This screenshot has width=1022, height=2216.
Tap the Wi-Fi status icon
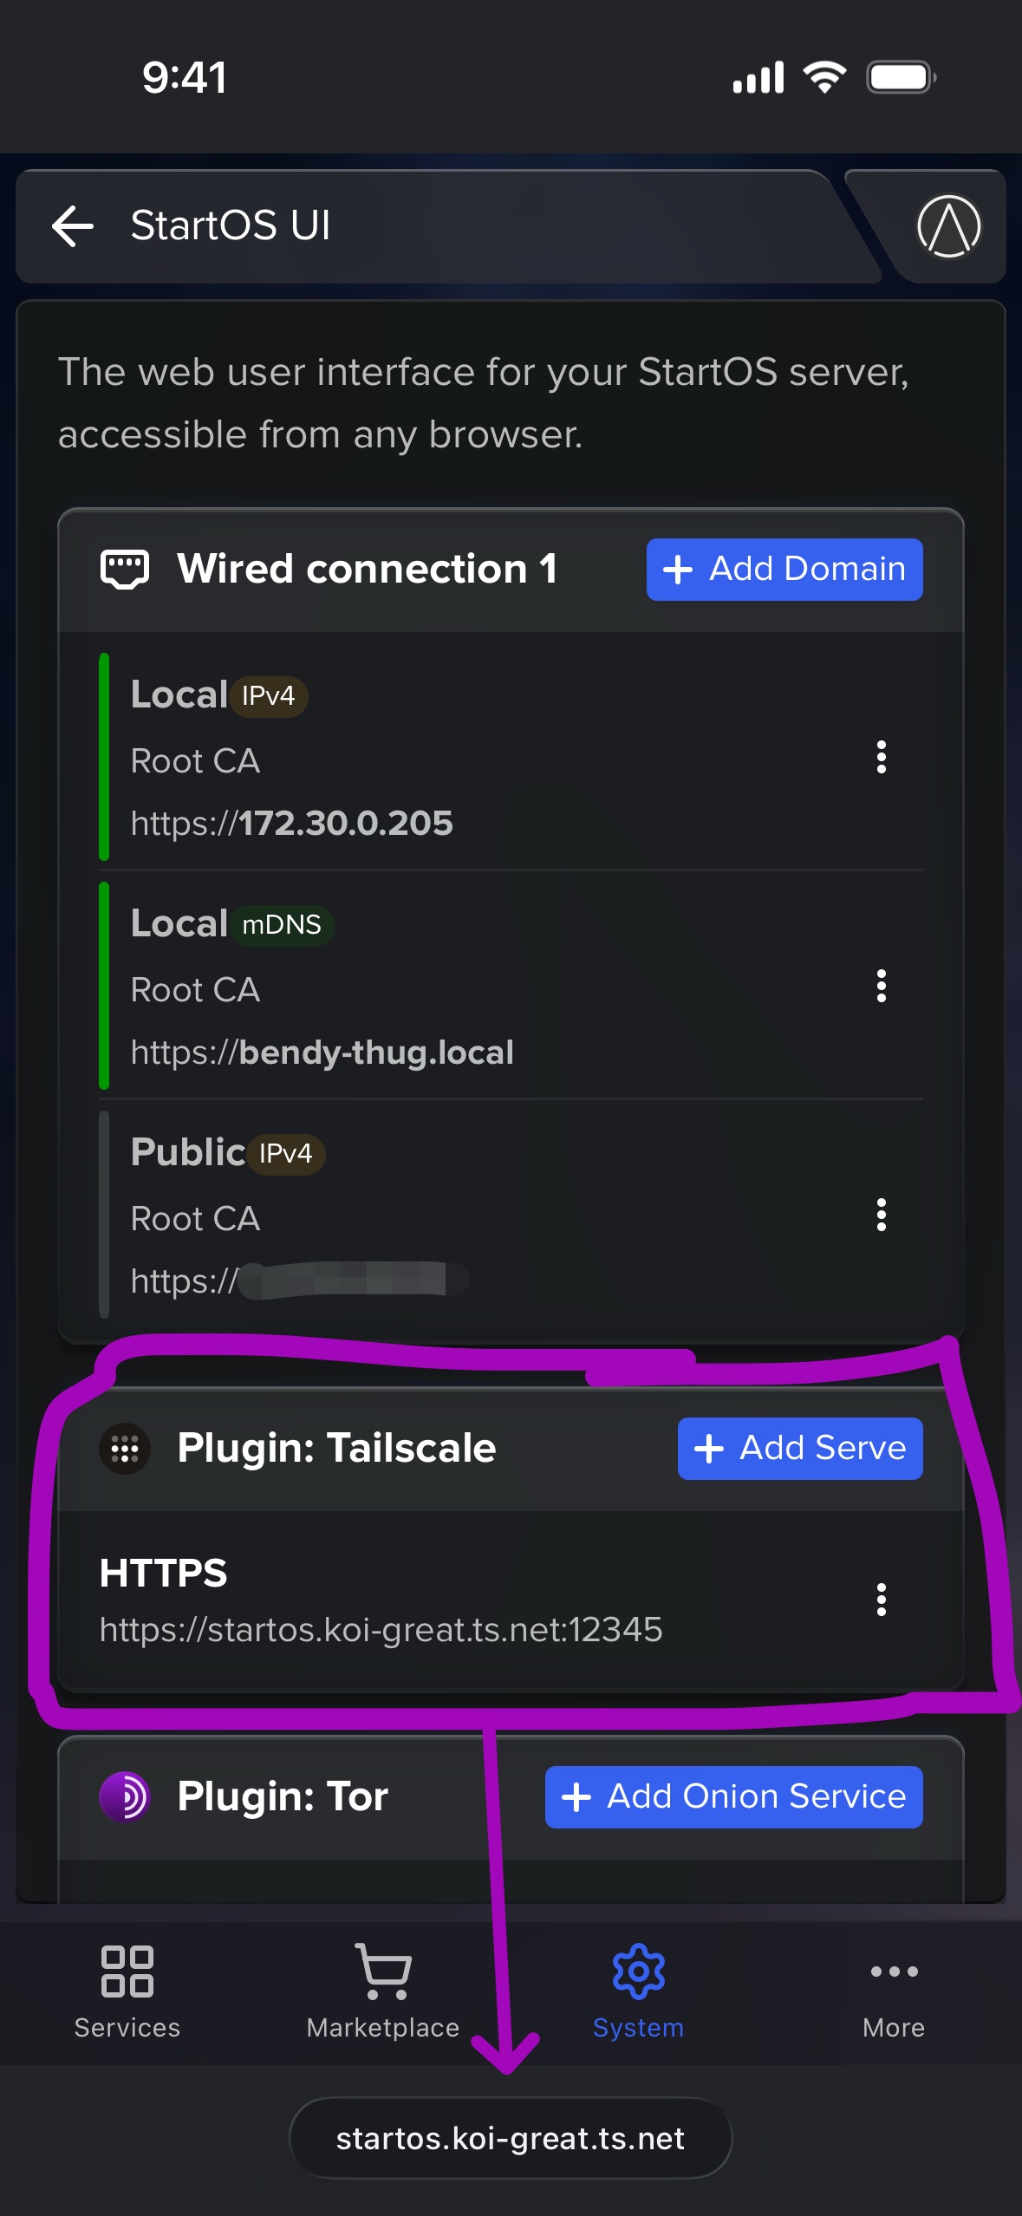pos(825,77)
